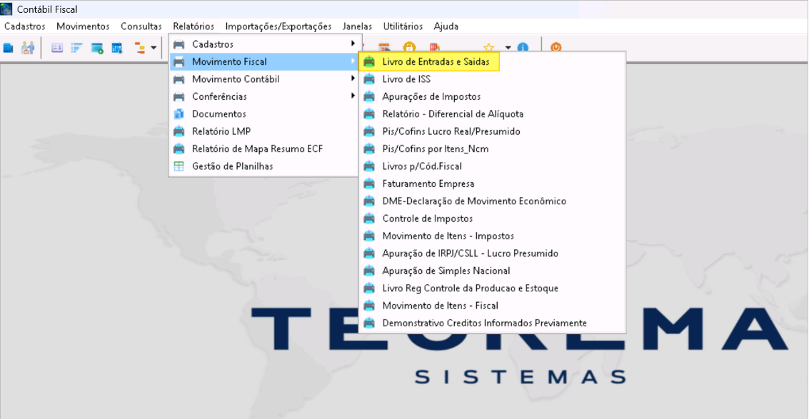809x419 pixels.
Task: Open the Janelas menu
Action: coord(357,26)
